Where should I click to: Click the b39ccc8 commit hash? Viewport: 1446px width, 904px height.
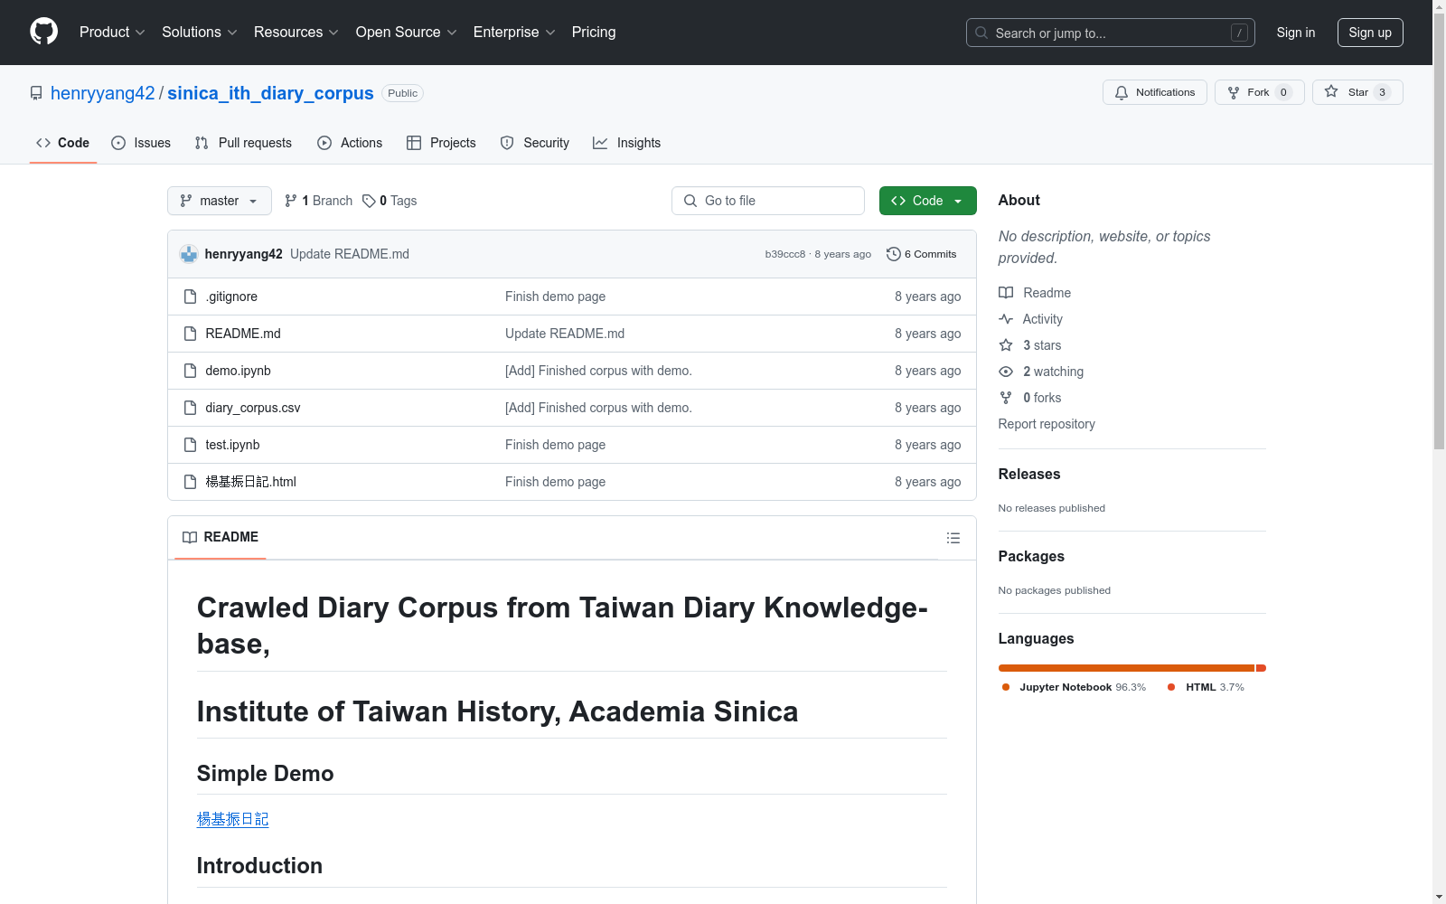(785, 254)
